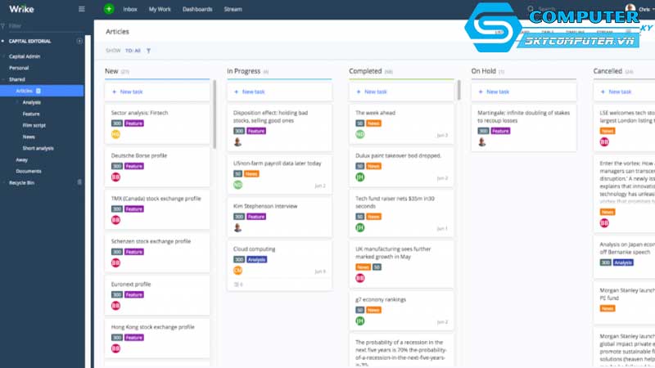This screenshot has width=655, height=368.
Task: Click JH avatar on Dulux paint takeover card
Action: click(359, 177)
